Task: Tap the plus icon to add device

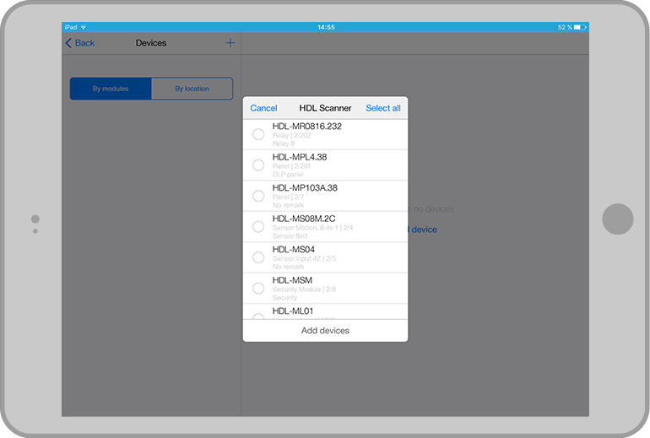Action: tap(230, 43)
